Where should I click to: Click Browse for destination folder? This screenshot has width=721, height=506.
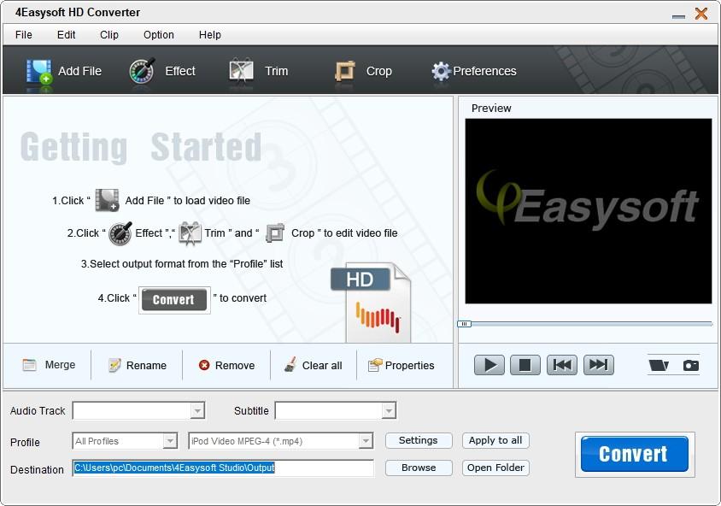click(x=418, y=468)
